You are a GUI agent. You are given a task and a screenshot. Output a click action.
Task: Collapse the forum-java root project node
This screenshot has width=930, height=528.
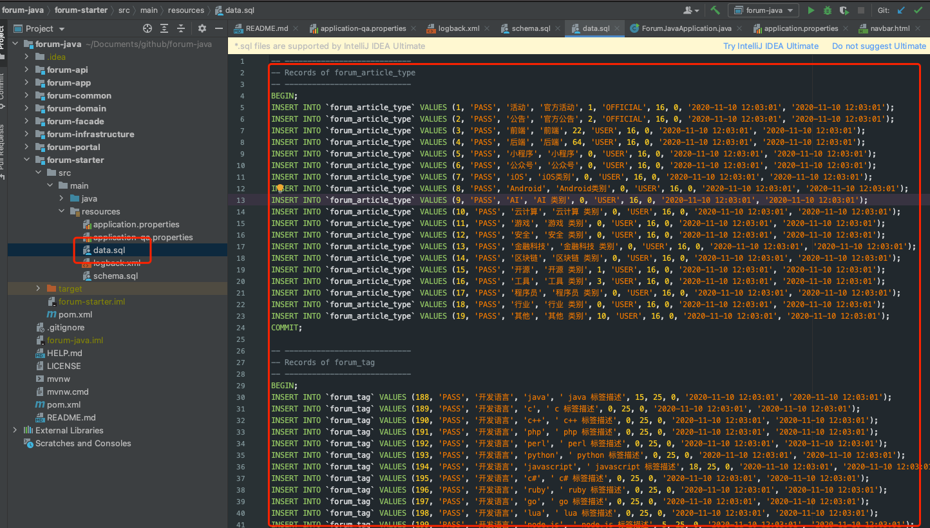click(15, 44)
